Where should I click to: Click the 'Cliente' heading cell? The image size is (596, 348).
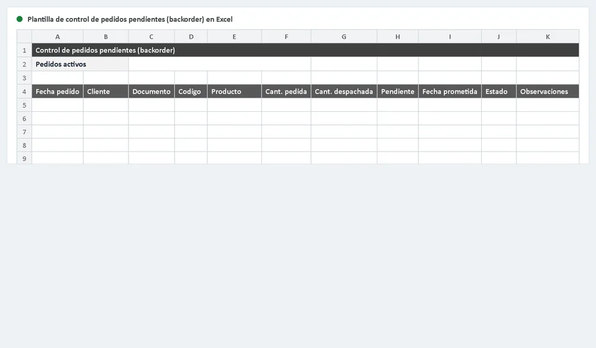(106, 91)
